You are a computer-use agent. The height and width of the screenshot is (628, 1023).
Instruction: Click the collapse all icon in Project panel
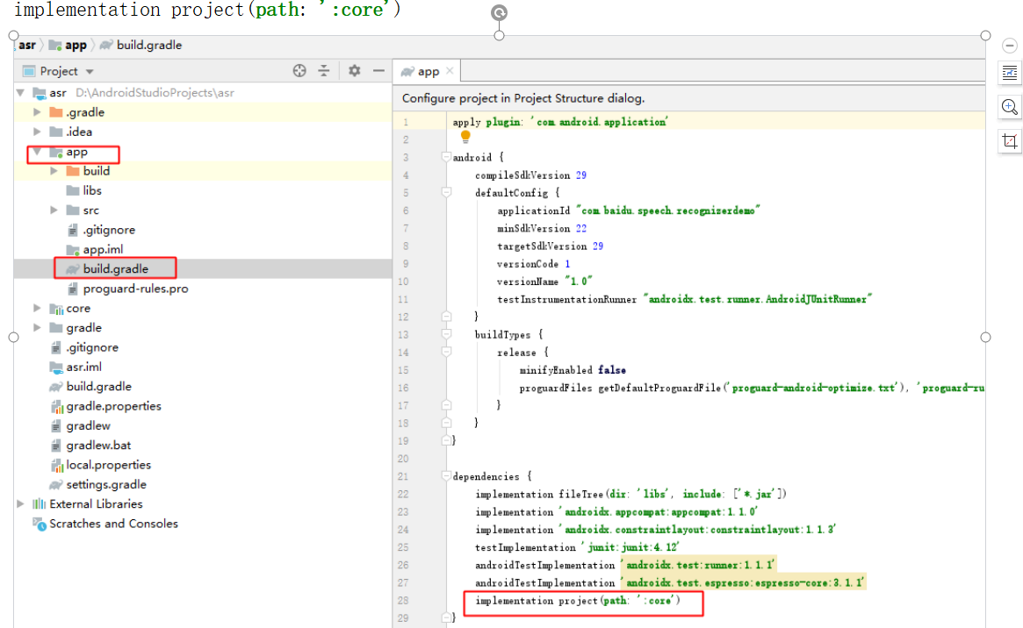click(x=323, y=71)
